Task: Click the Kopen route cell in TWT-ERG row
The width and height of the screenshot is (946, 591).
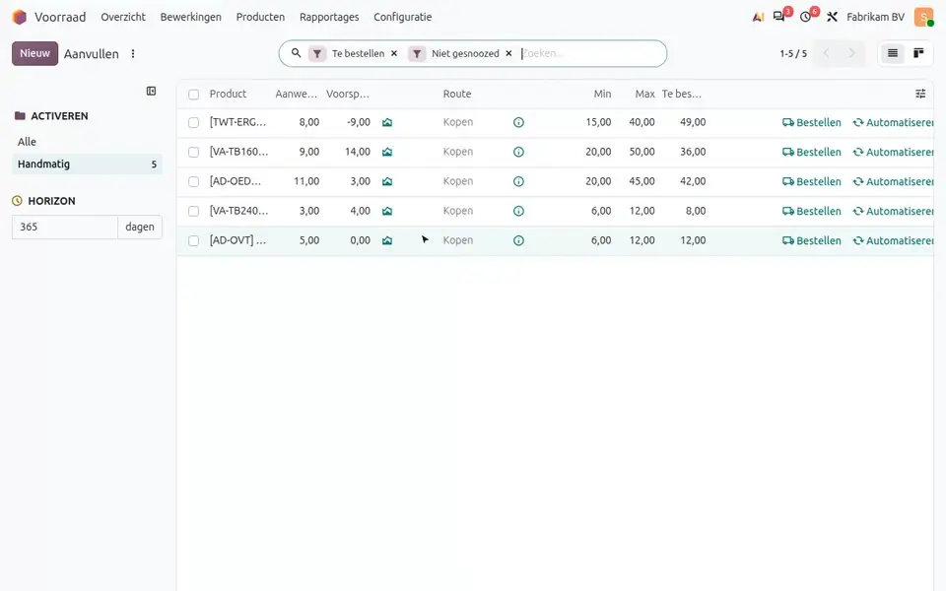Action: click(458, 122)
